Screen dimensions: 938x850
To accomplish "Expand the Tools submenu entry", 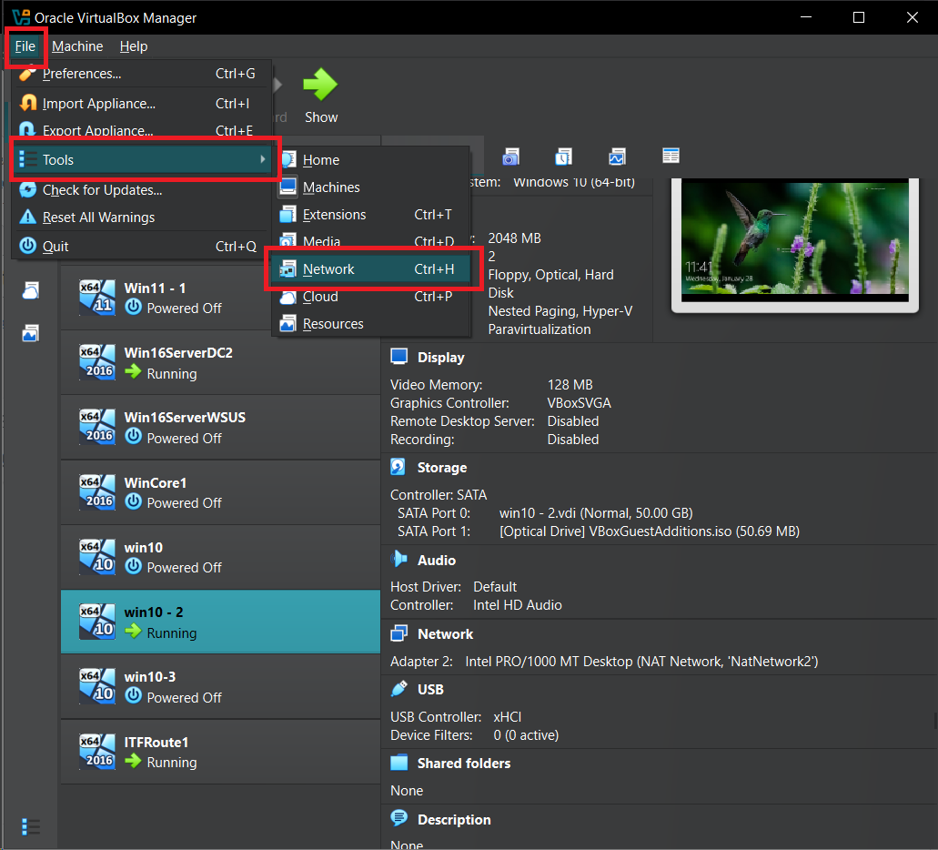I will pos(143,160).
